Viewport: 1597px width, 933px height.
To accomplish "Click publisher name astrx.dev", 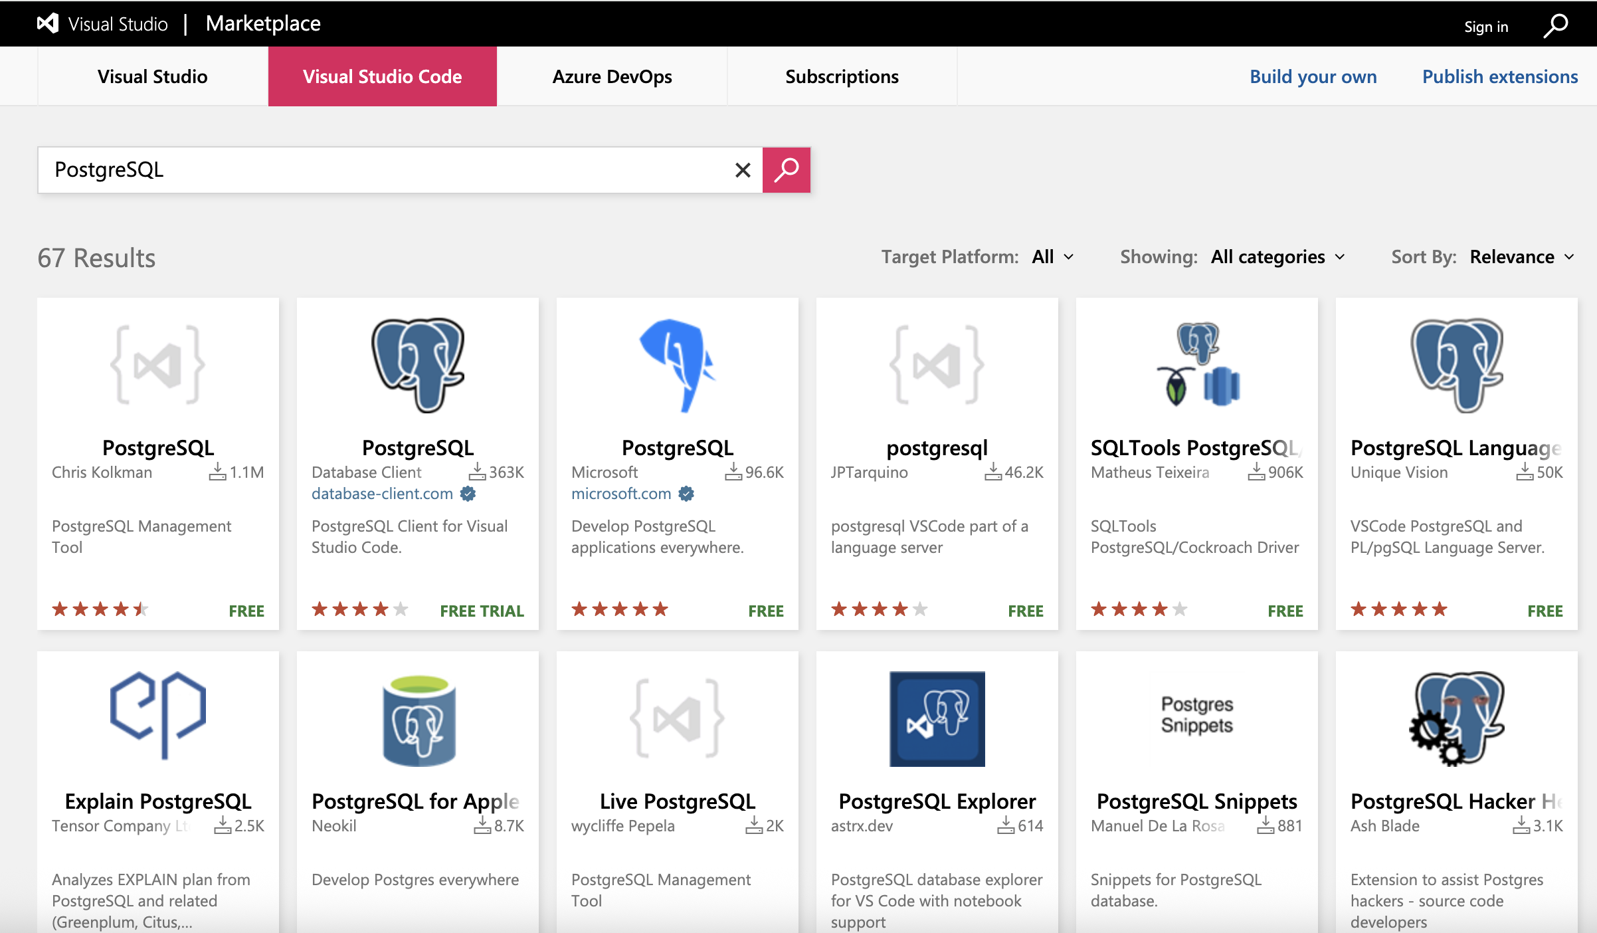I will [862, 826].
